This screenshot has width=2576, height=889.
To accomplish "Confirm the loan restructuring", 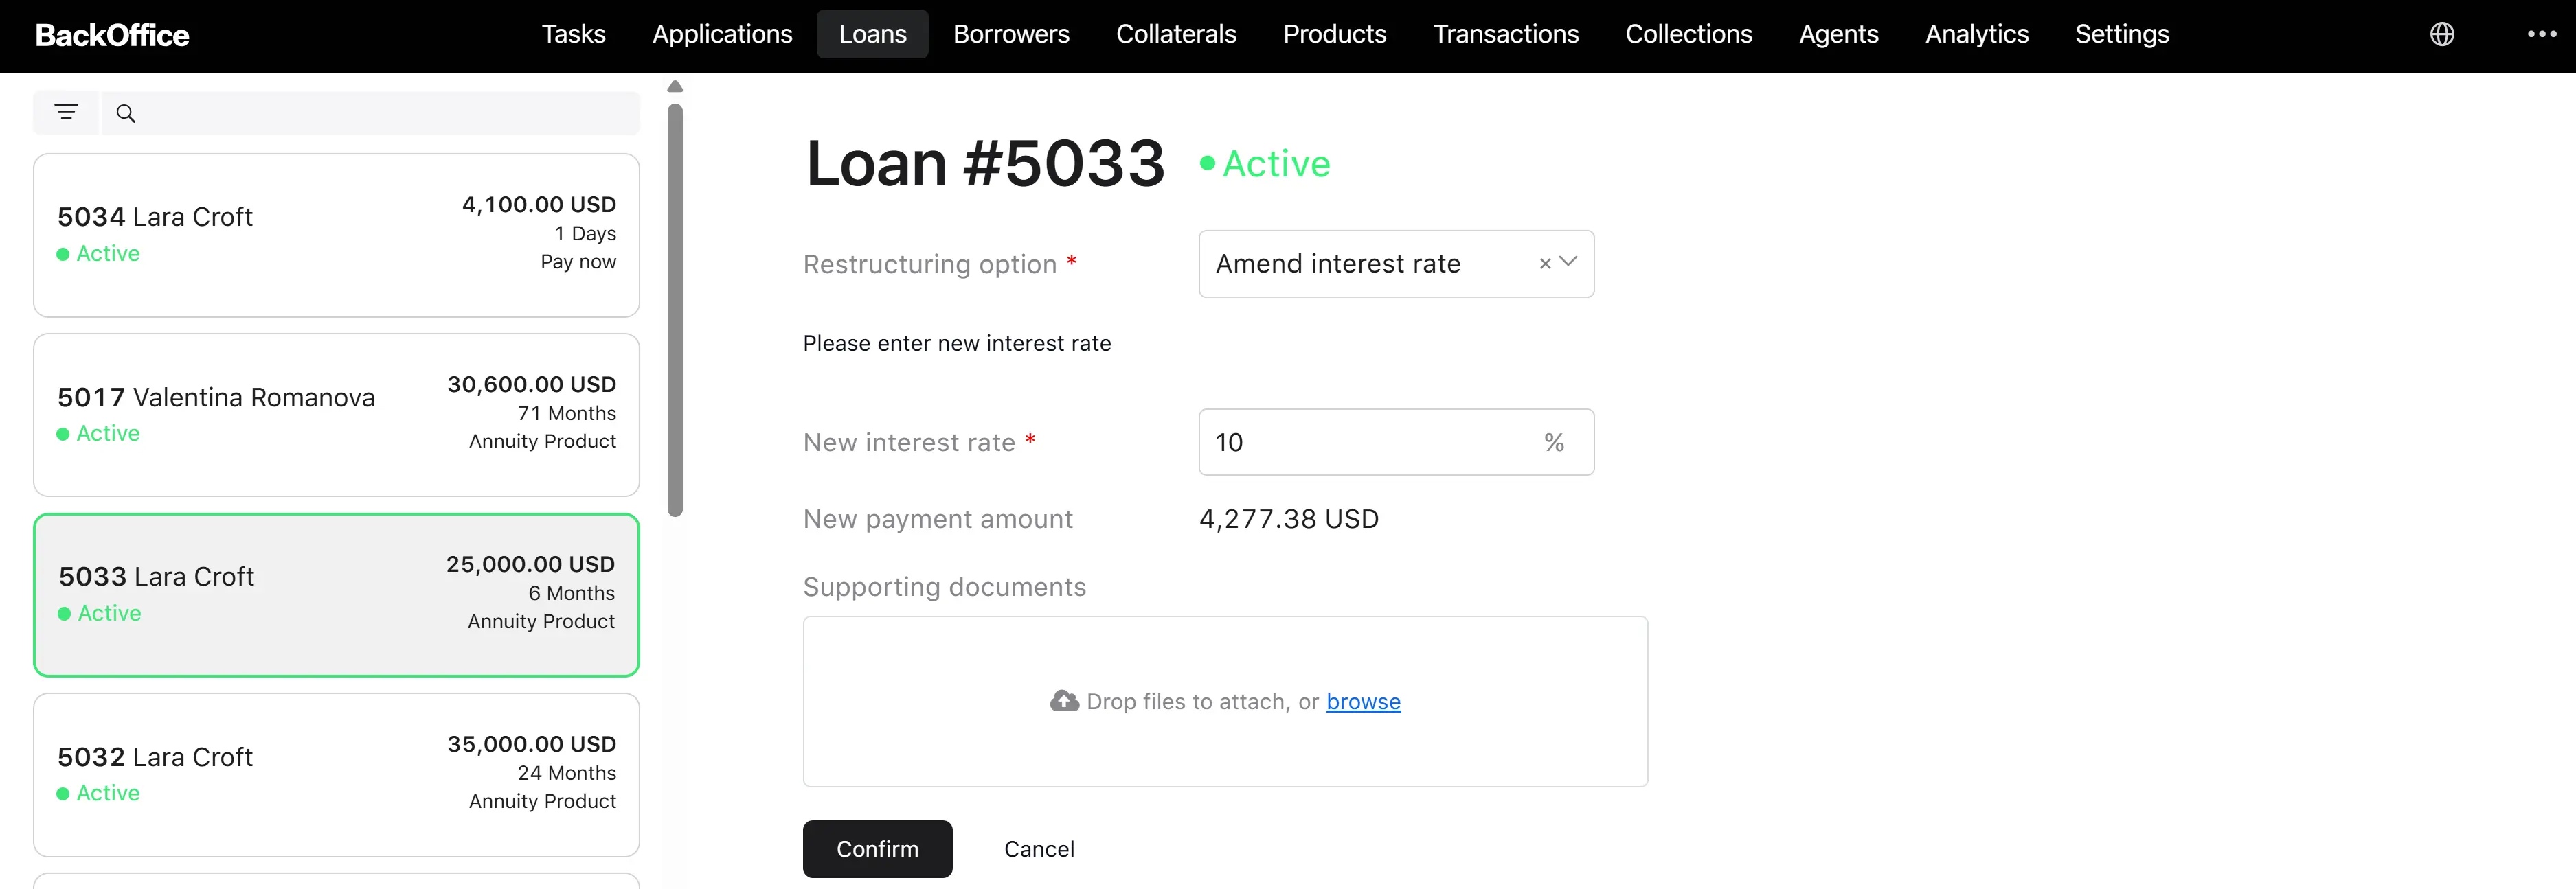I will tap(877, 849).
